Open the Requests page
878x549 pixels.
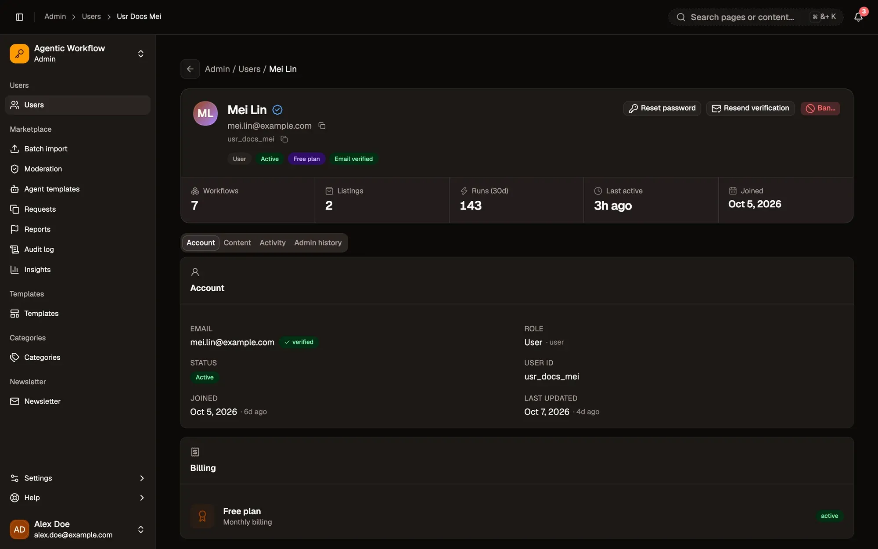78,209
